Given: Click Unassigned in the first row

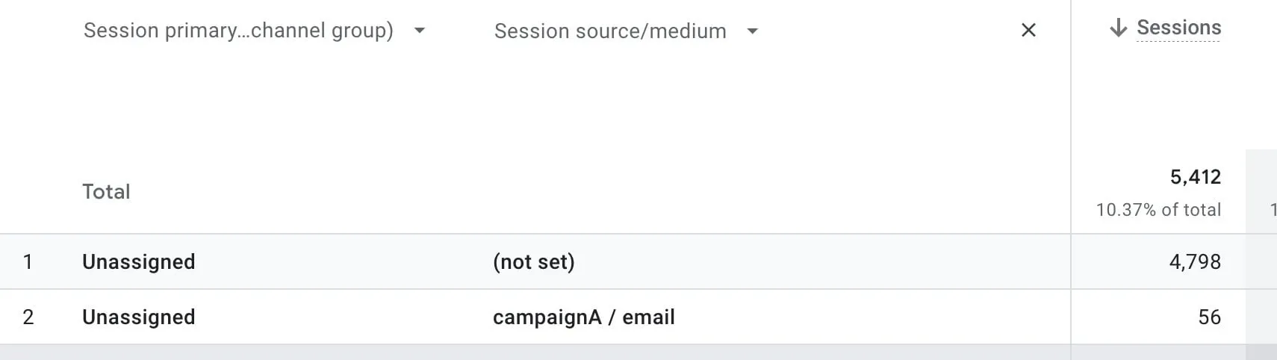Looking at the screenshot, I should (x=139, y=262).
